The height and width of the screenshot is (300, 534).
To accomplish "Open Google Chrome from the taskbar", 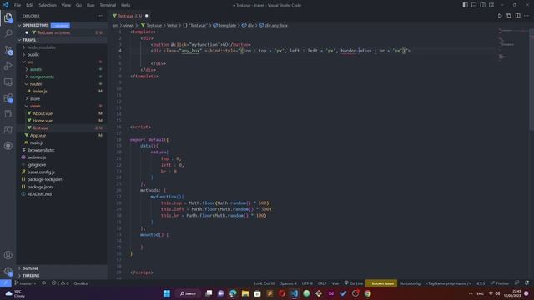I will point(367,293).
